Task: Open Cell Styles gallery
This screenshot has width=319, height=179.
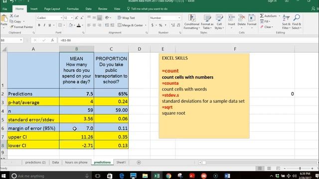Action: pyautogui.click(x=219, y=22)
